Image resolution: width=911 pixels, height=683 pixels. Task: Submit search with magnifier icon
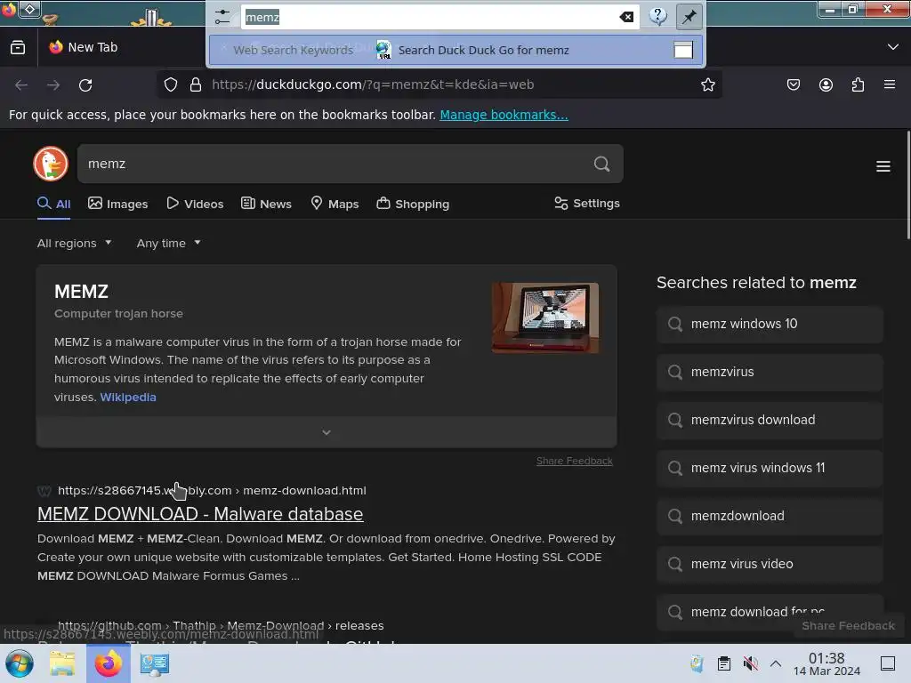point(602,164)
